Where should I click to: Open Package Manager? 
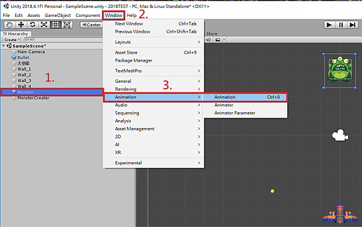[x=153, y=60]
